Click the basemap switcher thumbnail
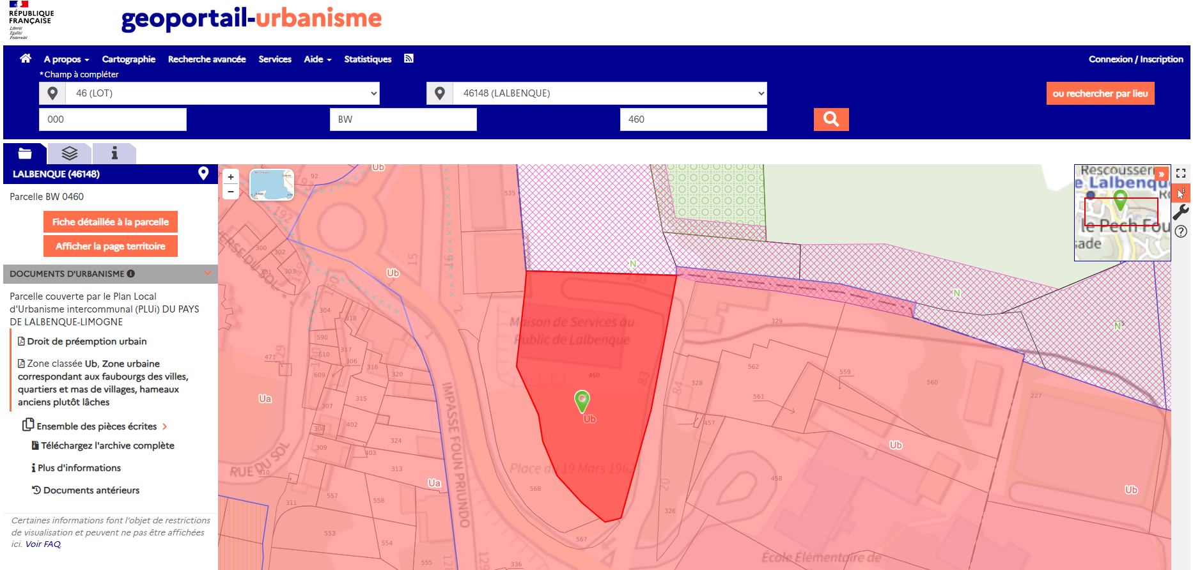This screenshot has height=570, width=1193. tap(272, 185)
